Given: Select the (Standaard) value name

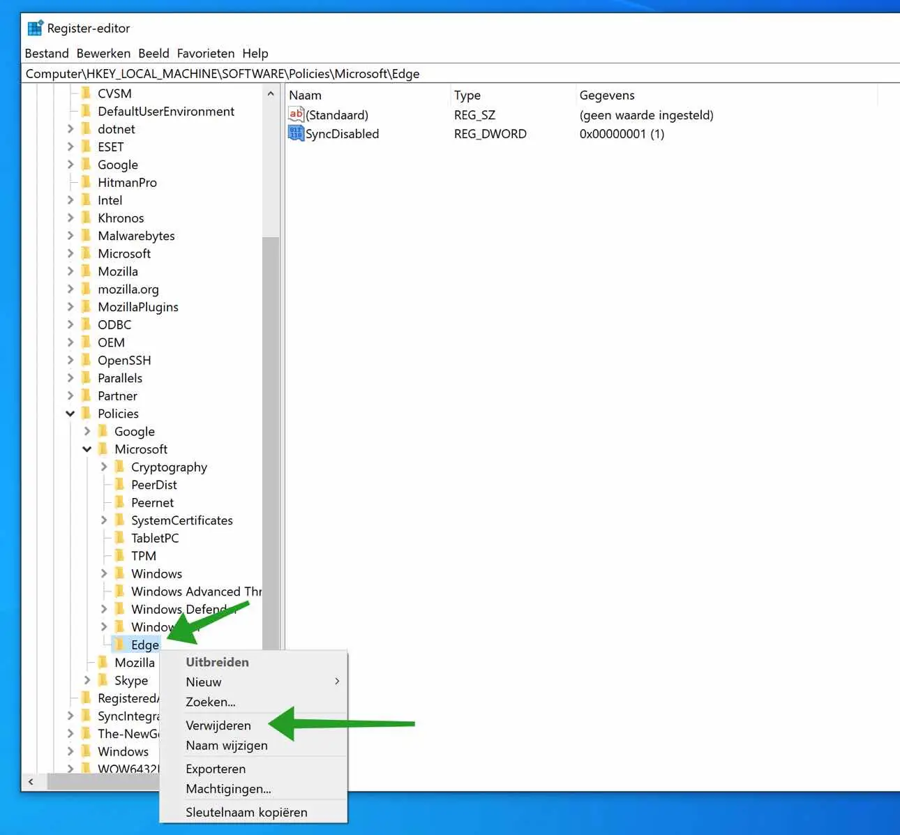Looking at the screenshot, I should pyautogui.click(x=337, y=115).
